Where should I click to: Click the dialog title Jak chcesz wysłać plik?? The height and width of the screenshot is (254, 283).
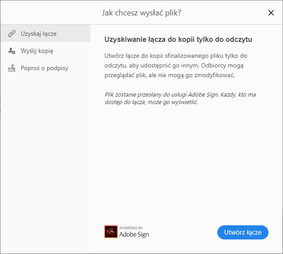coord(141,13)
